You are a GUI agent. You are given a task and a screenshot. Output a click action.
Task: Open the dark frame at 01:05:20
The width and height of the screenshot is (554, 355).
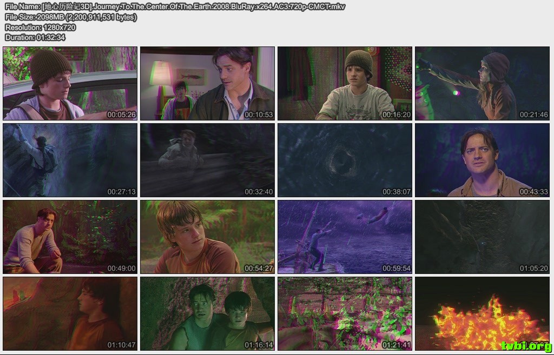pos(483,237)
